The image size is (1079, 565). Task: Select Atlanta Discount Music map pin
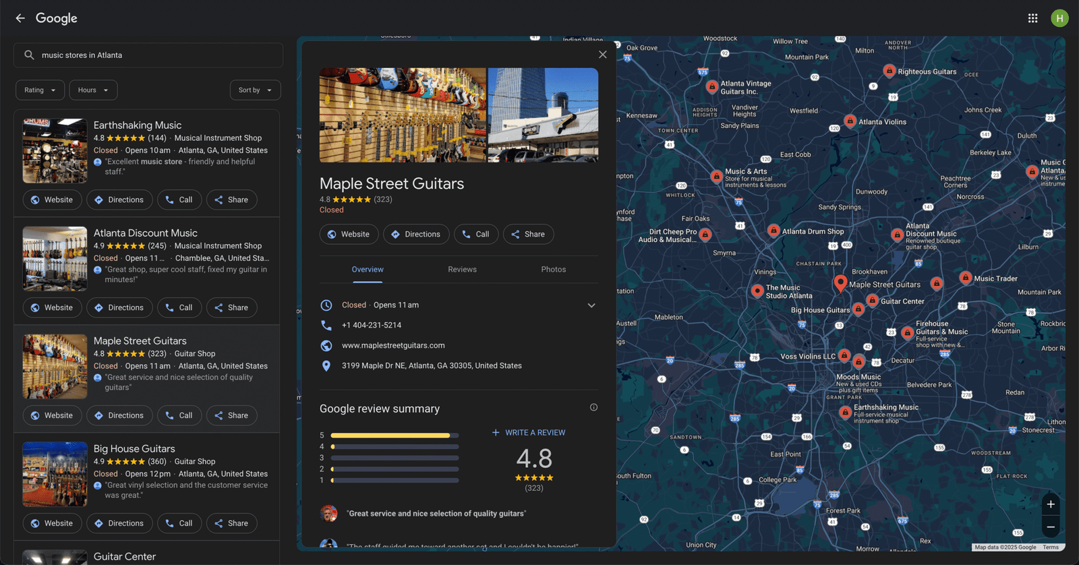tap(897, 235)
